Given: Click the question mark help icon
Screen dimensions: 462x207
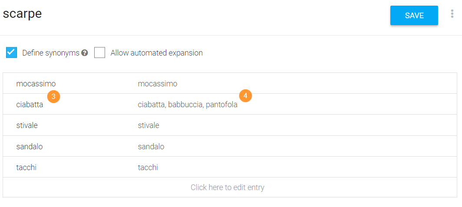Looking at the screenshot, I should (x=85, y=53).
